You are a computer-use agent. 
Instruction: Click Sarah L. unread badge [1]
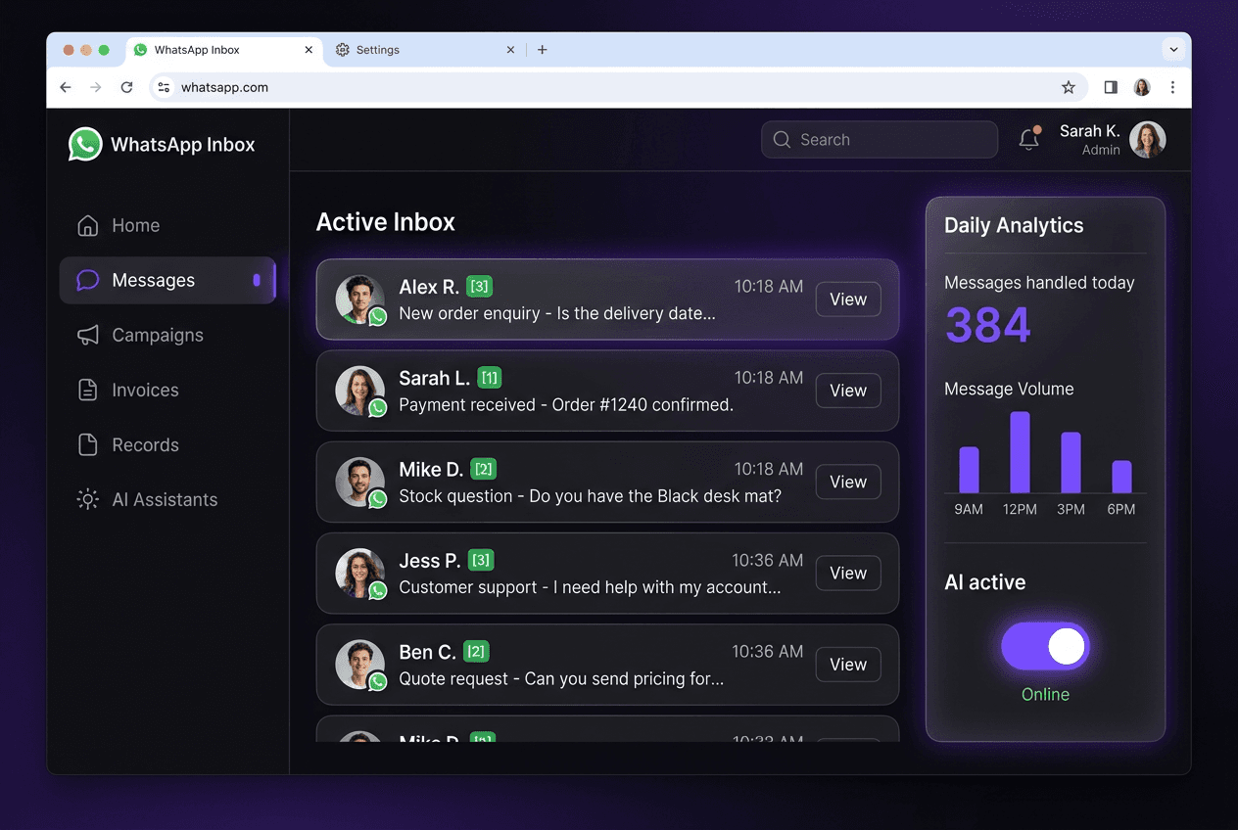(490, 378)
